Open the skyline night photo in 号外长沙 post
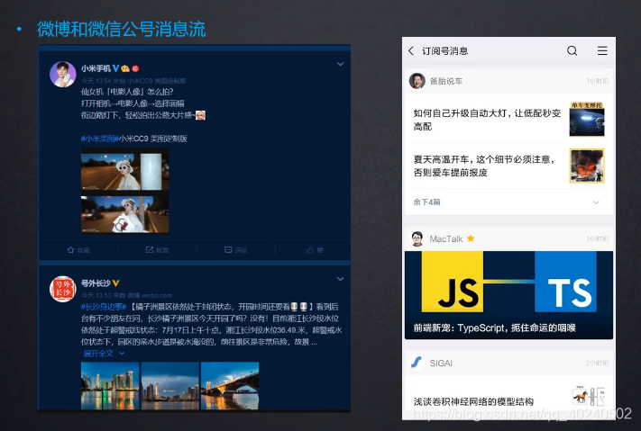This screenshot has height=431, width=641. [x=110, y=386]
